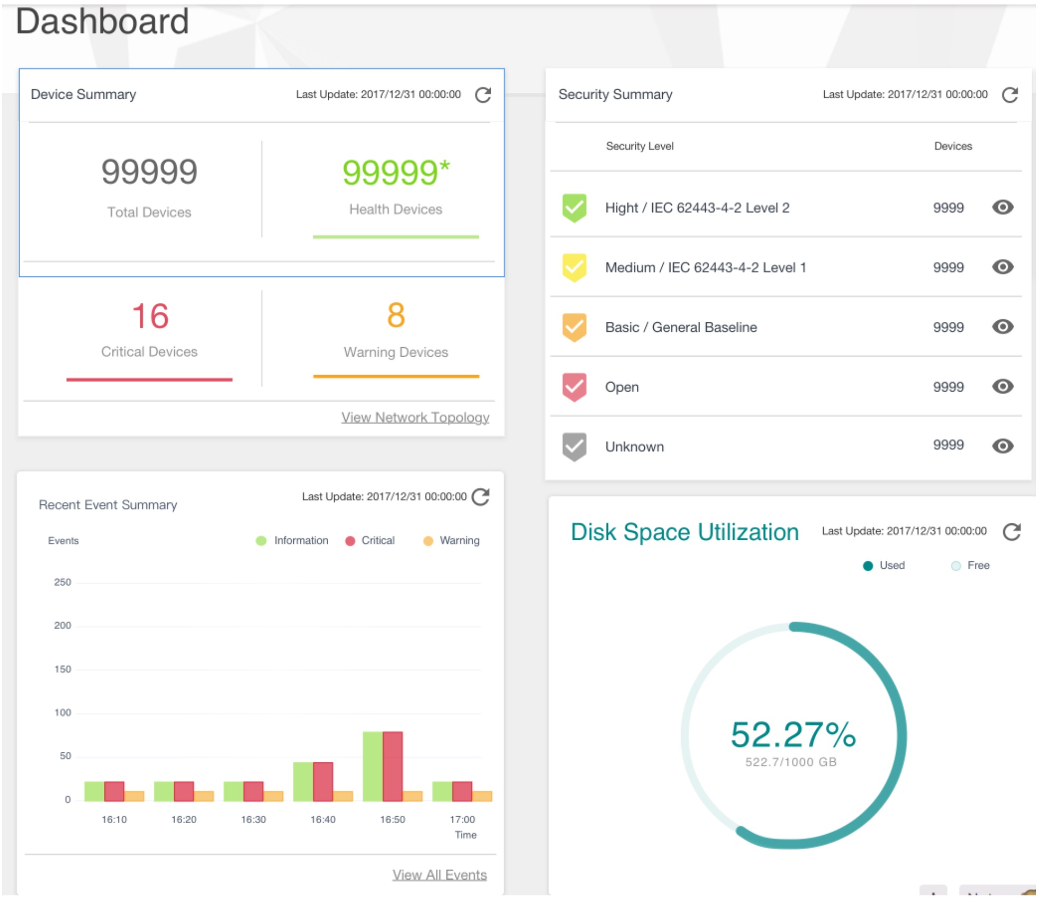Refresh the Security Summary panel
Image resolution: width=1038 pixels, height=898 pixels.
tap(1010, 95)
